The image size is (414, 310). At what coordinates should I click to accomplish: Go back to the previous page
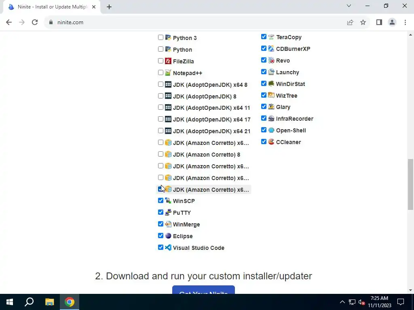pyautogui.click(x=9, y=22)
